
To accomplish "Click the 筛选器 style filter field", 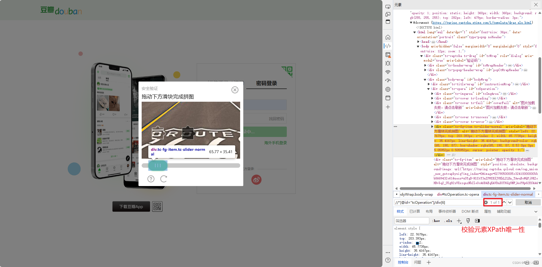I will click(412, 221).
